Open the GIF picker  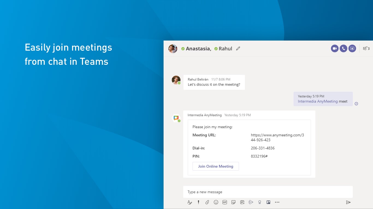(225, 202)
